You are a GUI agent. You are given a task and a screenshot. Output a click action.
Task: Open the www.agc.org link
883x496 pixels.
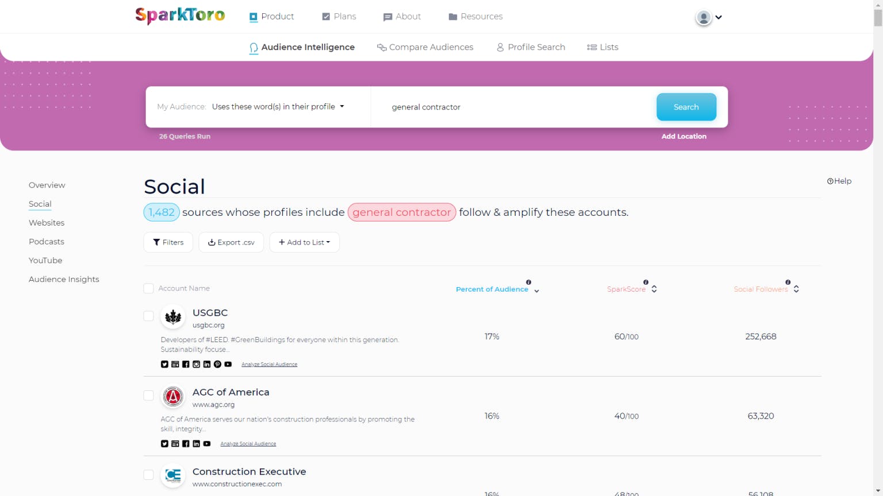coord(213,405)
